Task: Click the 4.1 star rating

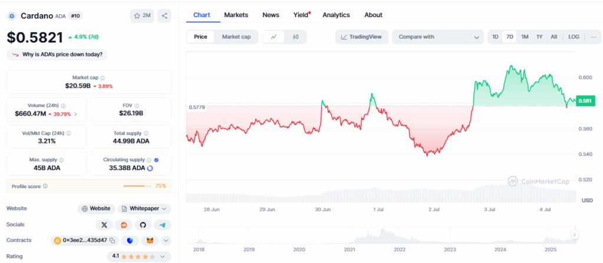Action: click(x=134, y=256)
